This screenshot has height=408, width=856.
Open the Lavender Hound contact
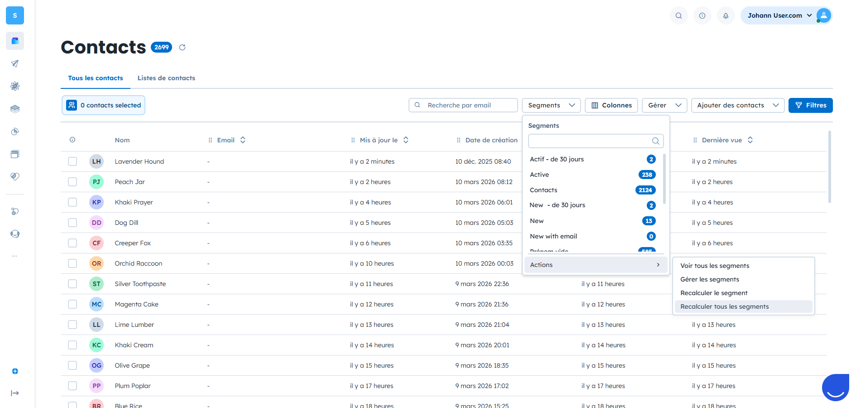pos(139,161)
